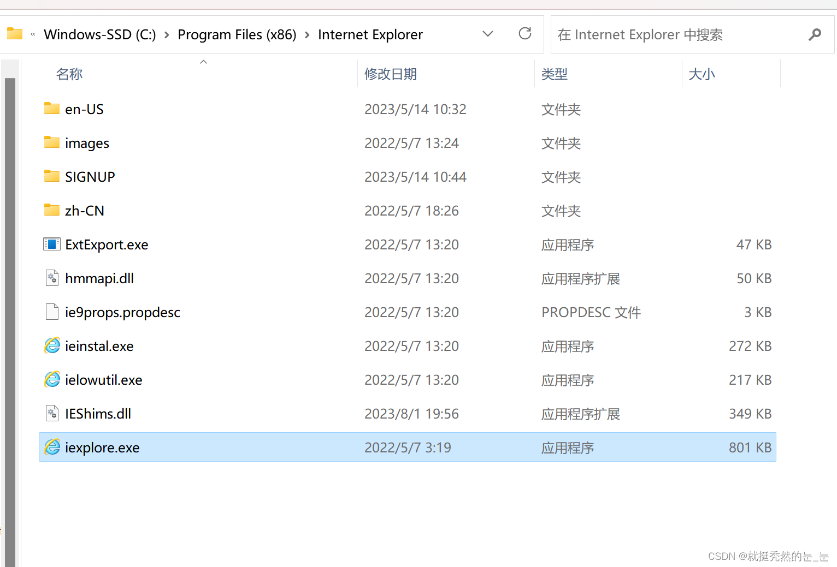Select the ExtExport.exe file name
The width and height of the screenshot is (837, 567).
pyautogui.click(x=107, y=244)
